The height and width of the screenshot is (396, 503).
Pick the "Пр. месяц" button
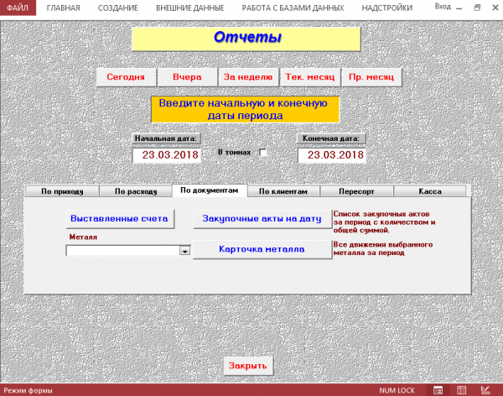[x=371, y=77]
